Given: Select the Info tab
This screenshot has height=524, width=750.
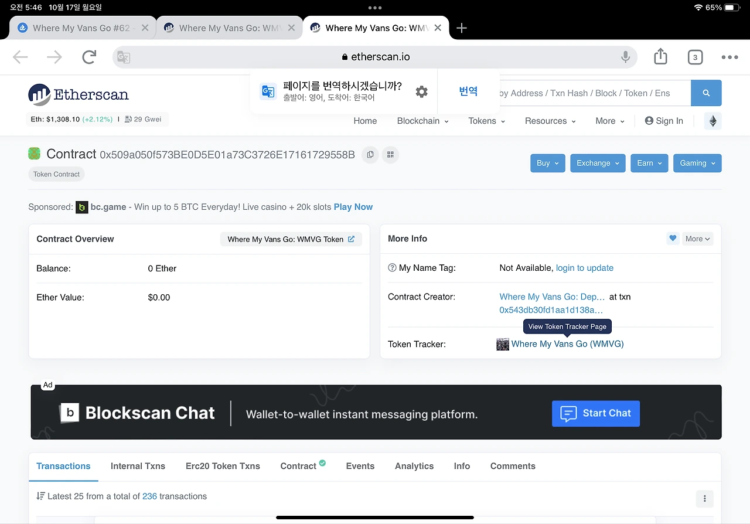Looking at the screenshot, I should (462, 466).
